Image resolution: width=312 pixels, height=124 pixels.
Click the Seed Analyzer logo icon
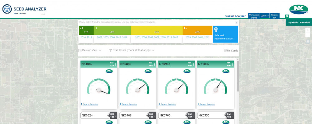pyautogui.click(x=7, y=9)
